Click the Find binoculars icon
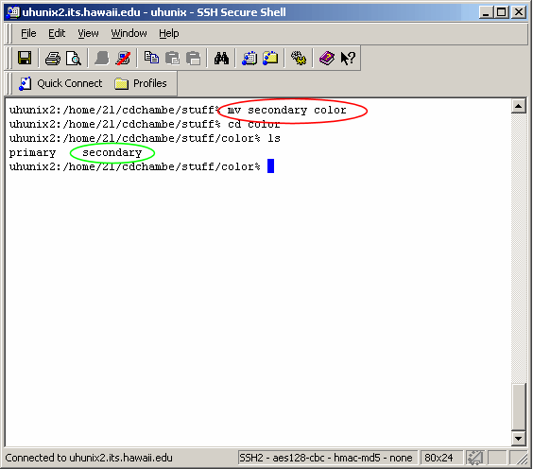The image size is (533, 469). click(x=221, y=59)
